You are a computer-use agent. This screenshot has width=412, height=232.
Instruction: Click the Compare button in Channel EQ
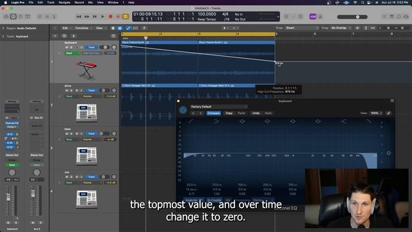point(214,113)
